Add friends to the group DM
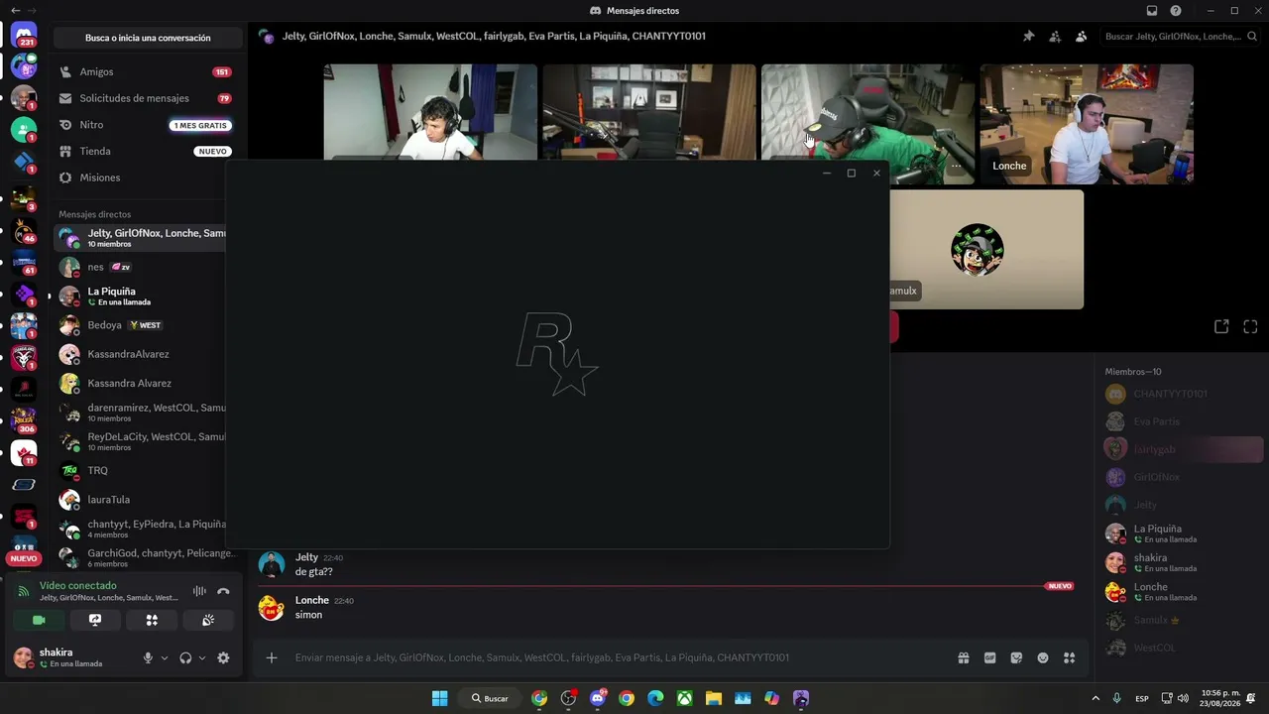This screenshot has height=714, width=1269. (1055, 37)
